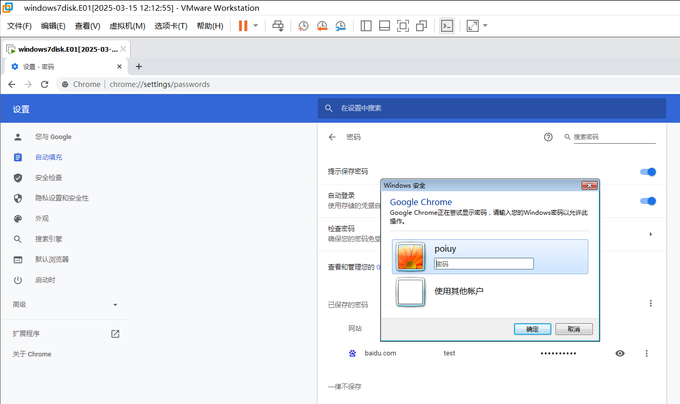The image size is (680, 404).
Task: Open 搜索引擎 in settings sidebar
Action: point(49,239)
